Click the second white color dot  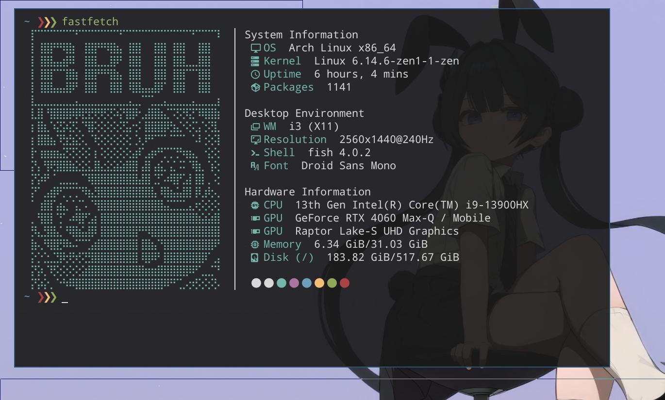(x=269, y=283)
